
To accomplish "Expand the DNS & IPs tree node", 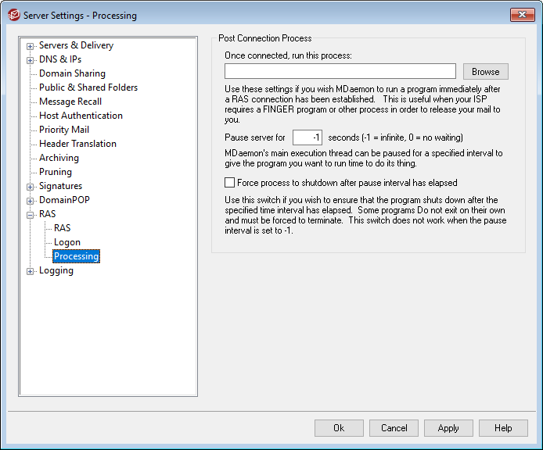I will click(x=31, y=60).
